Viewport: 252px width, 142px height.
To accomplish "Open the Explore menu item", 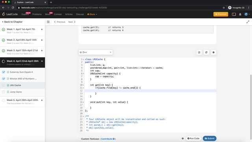I will point(25,14).
